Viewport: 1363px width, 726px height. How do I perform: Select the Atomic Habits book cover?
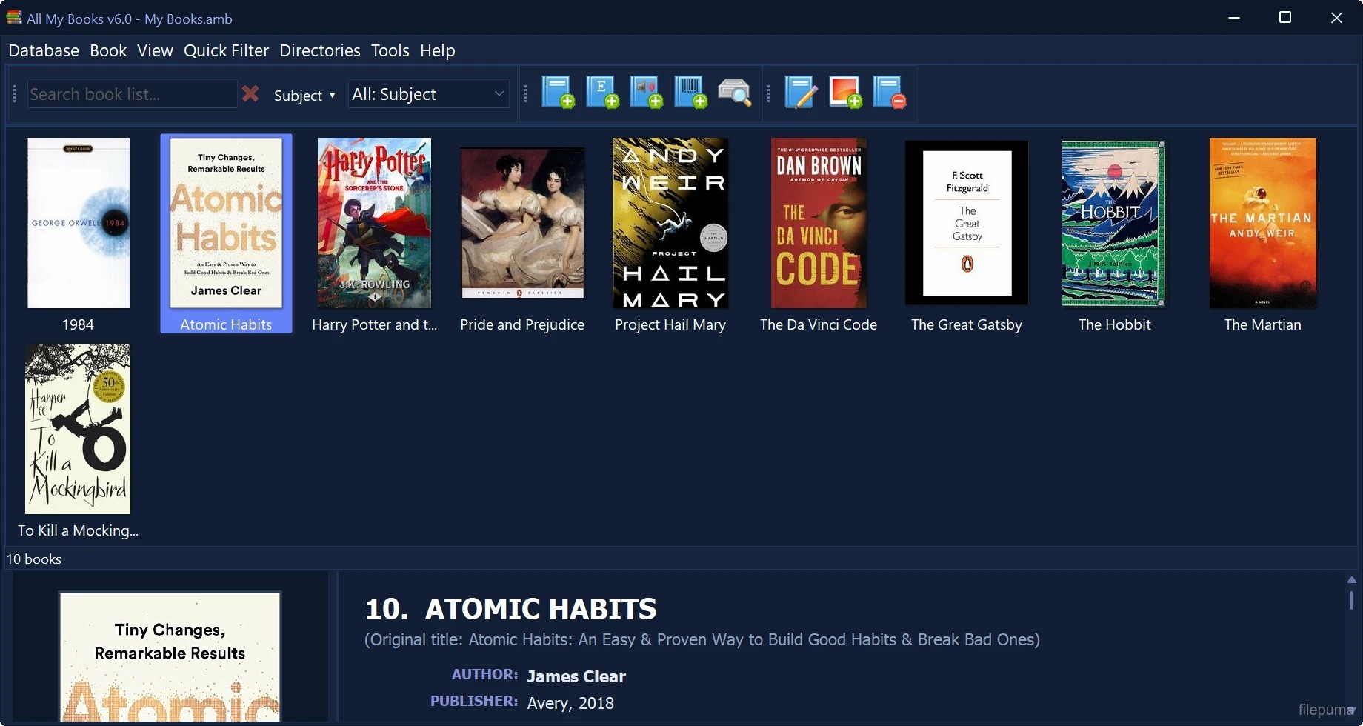pos(226,222)
